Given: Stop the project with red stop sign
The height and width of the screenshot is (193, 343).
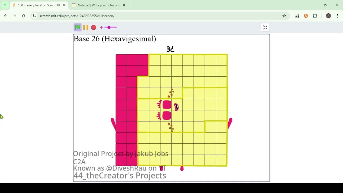Looking at the screenshot, I should [x=94, y=27].
